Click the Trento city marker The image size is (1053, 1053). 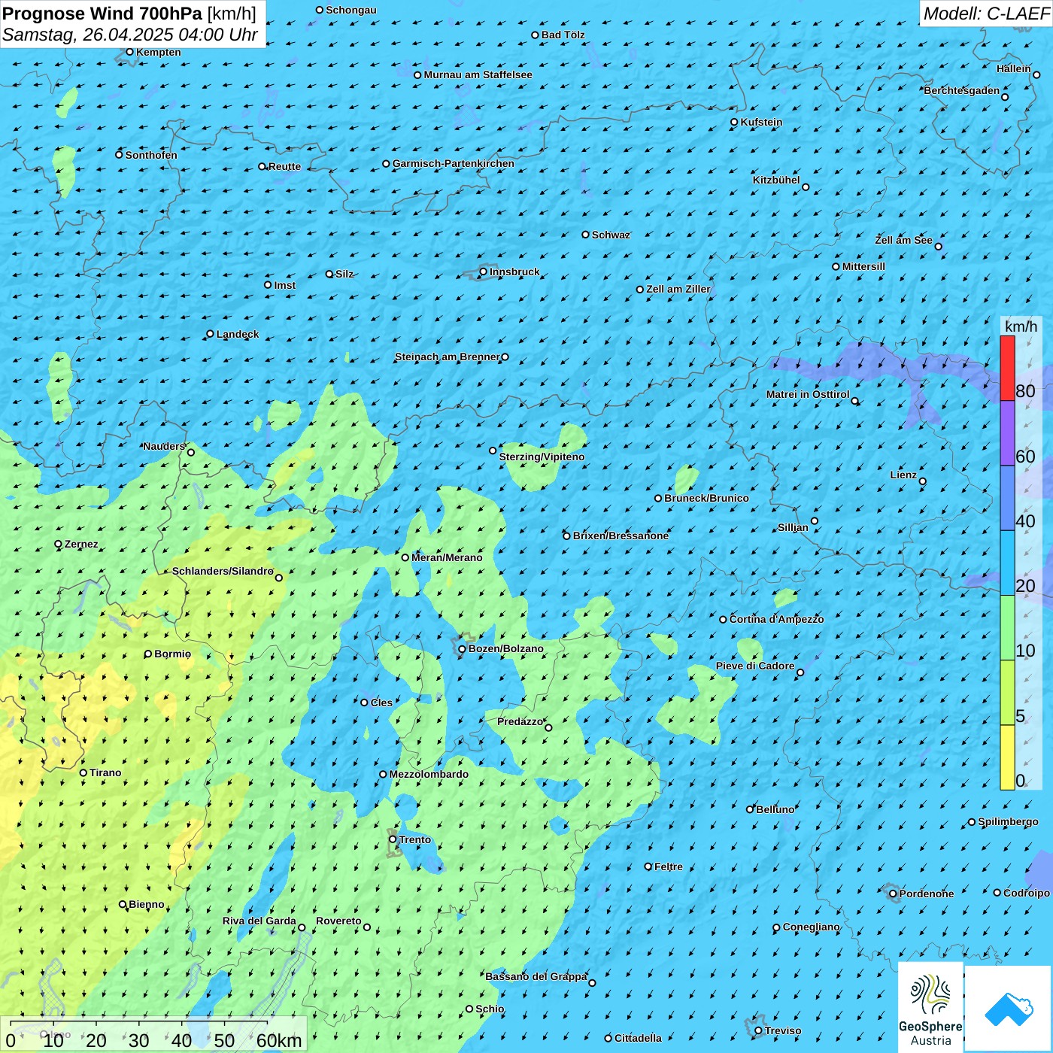click(x=393, y=839)
